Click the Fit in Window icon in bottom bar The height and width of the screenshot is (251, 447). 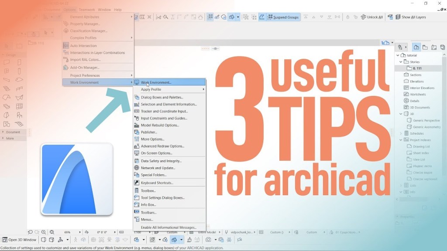click(52, 232)
